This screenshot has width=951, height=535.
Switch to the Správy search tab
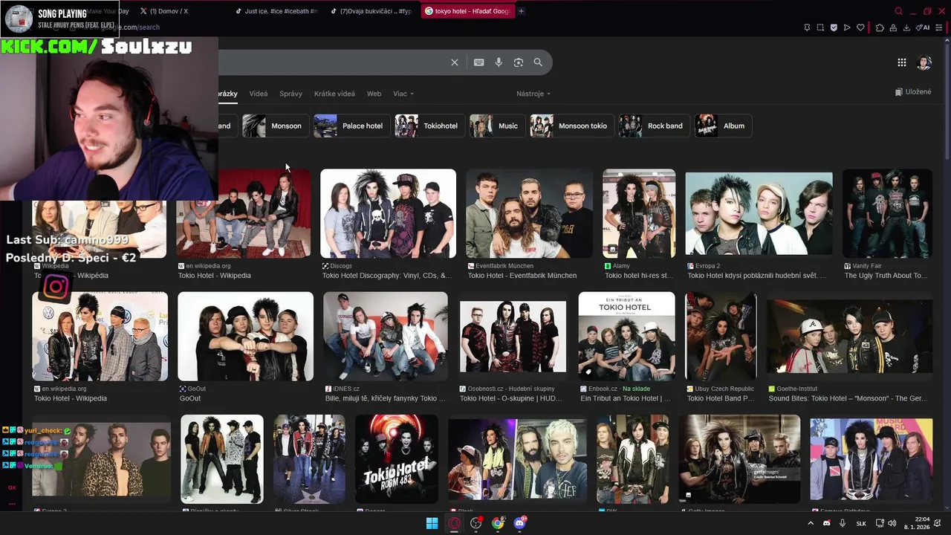291,94
